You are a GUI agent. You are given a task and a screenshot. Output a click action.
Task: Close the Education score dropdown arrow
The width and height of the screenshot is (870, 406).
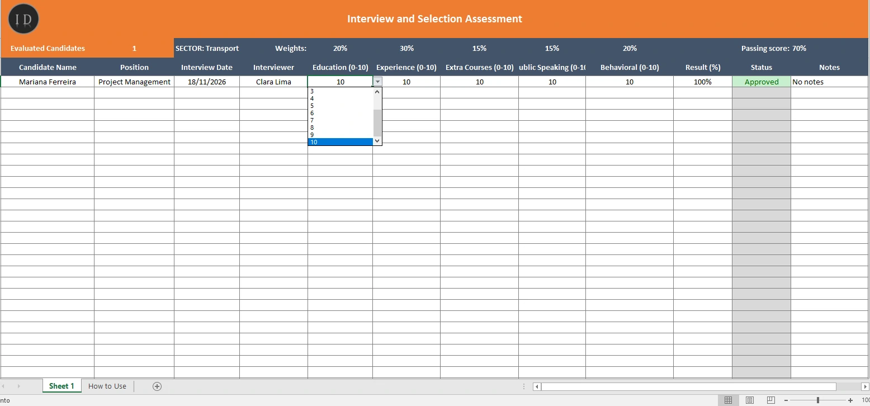(x=377, y=82)
